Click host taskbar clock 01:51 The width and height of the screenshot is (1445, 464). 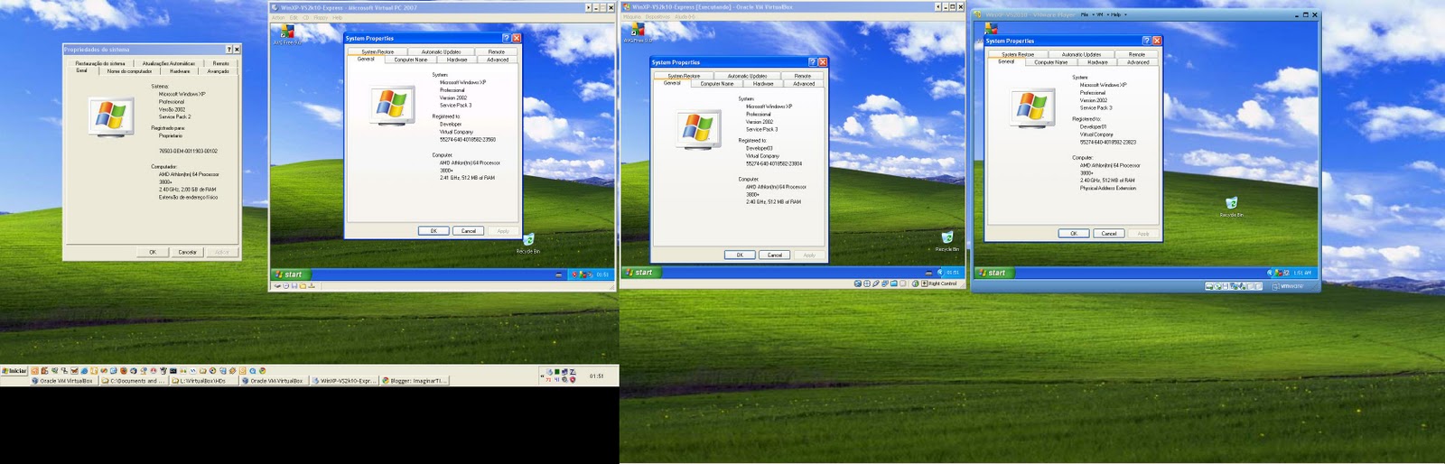596,376
